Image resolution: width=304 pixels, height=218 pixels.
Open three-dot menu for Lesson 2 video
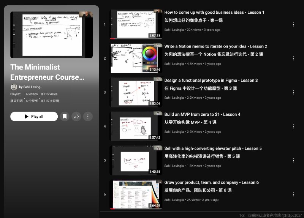coord(293,58)
